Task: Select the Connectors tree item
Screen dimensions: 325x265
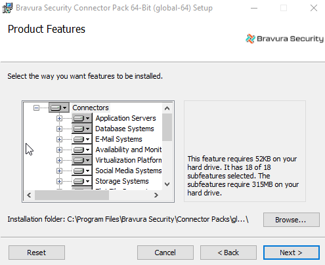Action: (91, 108)
